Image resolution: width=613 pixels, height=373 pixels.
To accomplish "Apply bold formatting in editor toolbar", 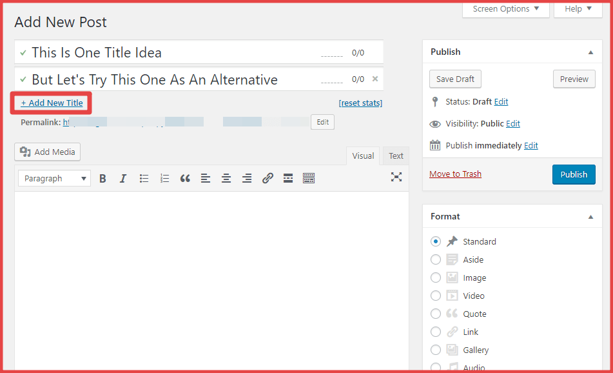I will [102, 179].
